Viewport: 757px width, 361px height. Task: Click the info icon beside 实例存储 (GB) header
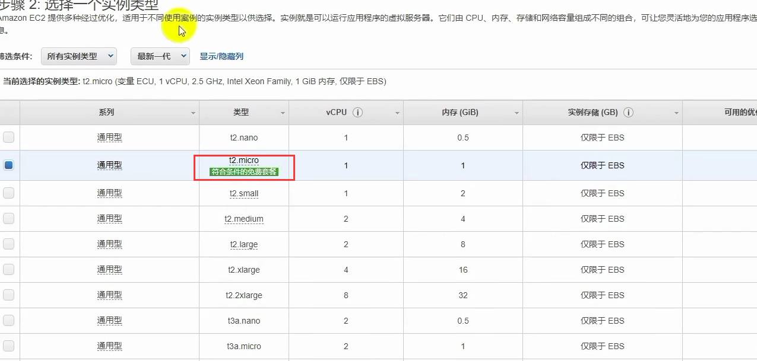628,111
